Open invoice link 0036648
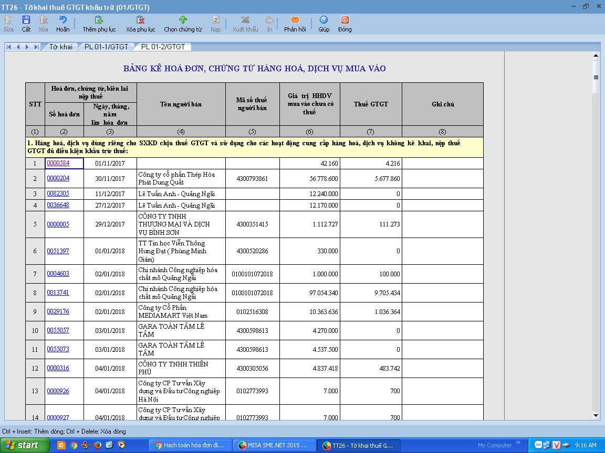The width and height of the screenshot is (605, 453). (x=58, y=205)
